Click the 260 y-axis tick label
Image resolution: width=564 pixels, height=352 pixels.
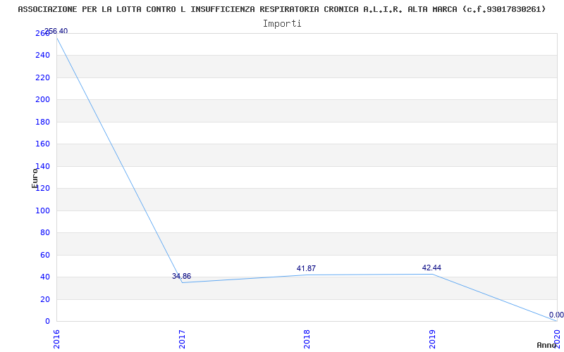tap(42, 33)
